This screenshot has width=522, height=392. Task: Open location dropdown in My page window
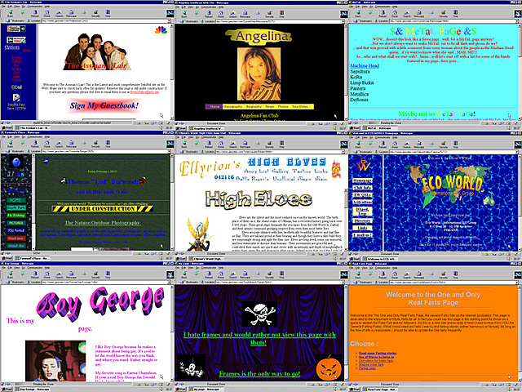tap(343, 283)
